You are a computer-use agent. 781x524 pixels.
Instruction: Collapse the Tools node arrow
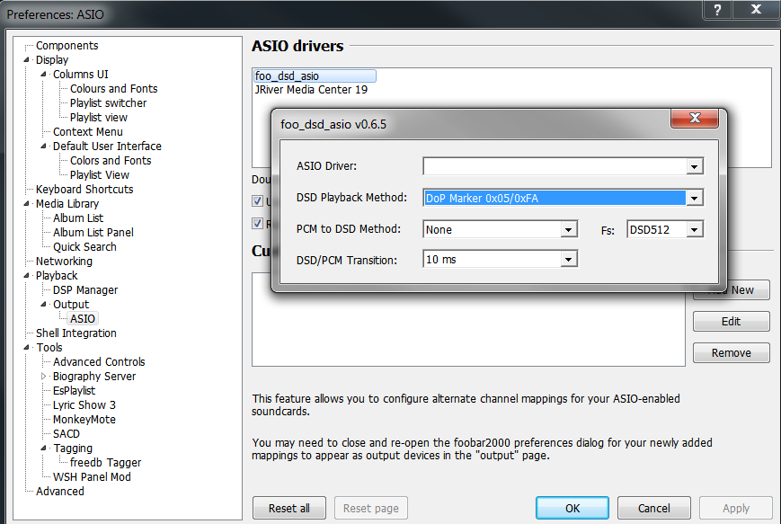click(x=26, y=347)
